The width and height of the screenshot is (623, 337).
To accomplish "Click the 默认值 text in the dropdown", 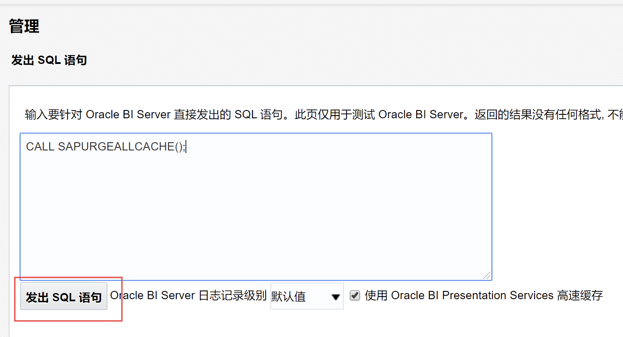I will point(289,297).
